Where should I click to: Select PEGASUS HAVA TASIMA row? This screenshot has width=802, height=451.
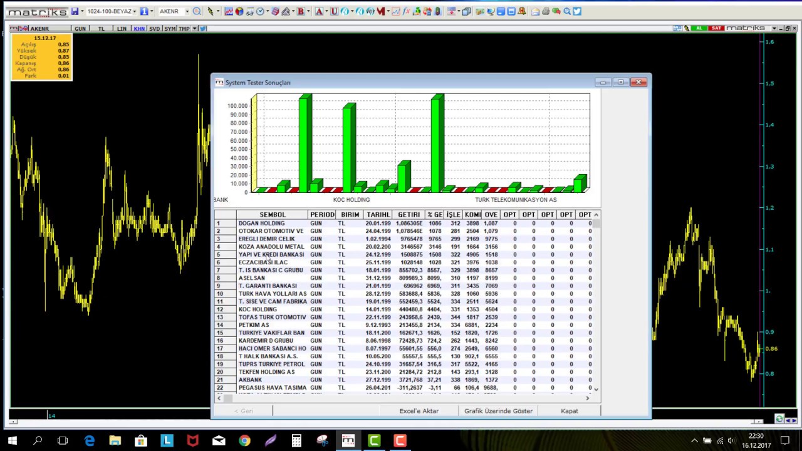click(x=403, y=388)
